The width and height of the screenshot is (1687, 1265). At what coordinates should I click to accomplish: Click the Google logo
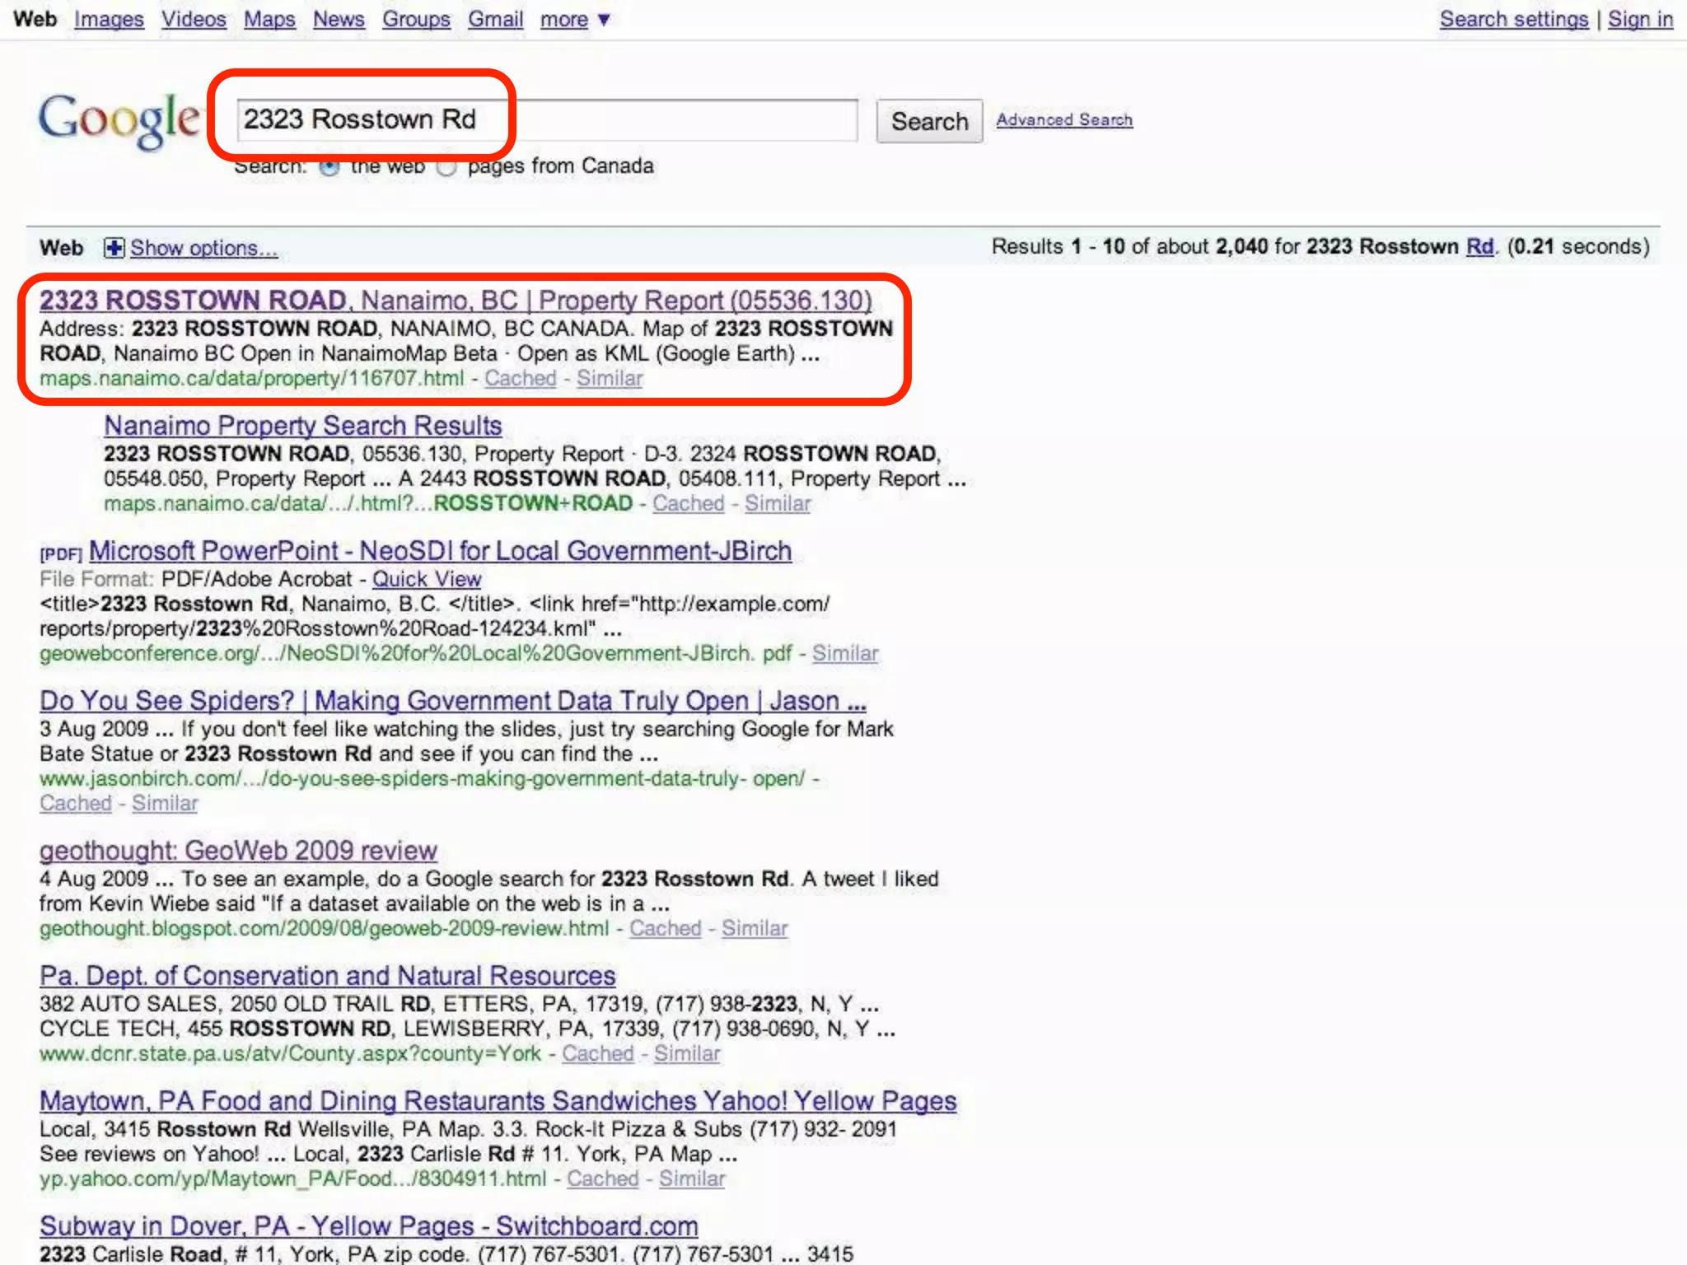click(119, 120)
